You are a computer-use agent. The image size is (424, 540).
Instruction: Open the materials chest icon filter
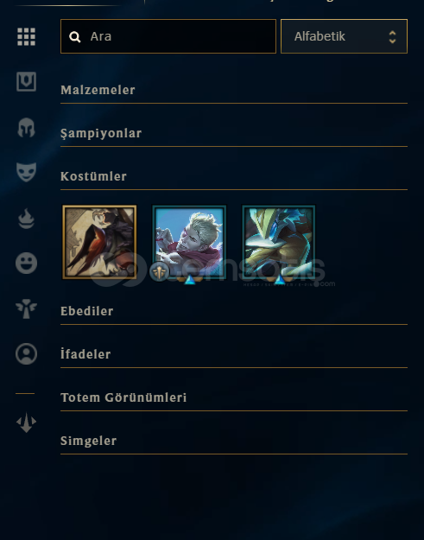tap(26, 81)
